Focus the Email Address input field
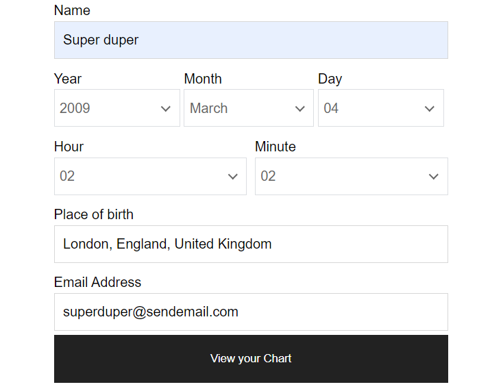This screenshot has height=389, width=490. click(251, 312)
